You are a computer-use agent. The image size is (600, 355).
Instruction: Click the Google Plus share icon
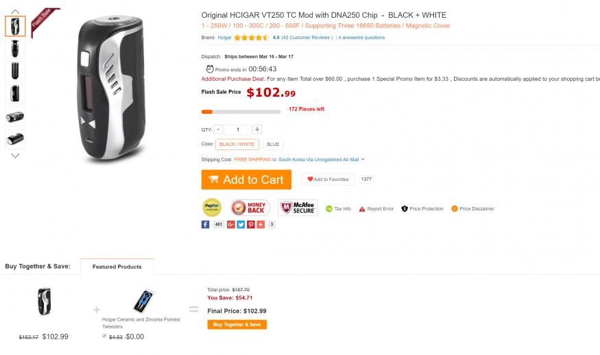[x=232, y=224]
